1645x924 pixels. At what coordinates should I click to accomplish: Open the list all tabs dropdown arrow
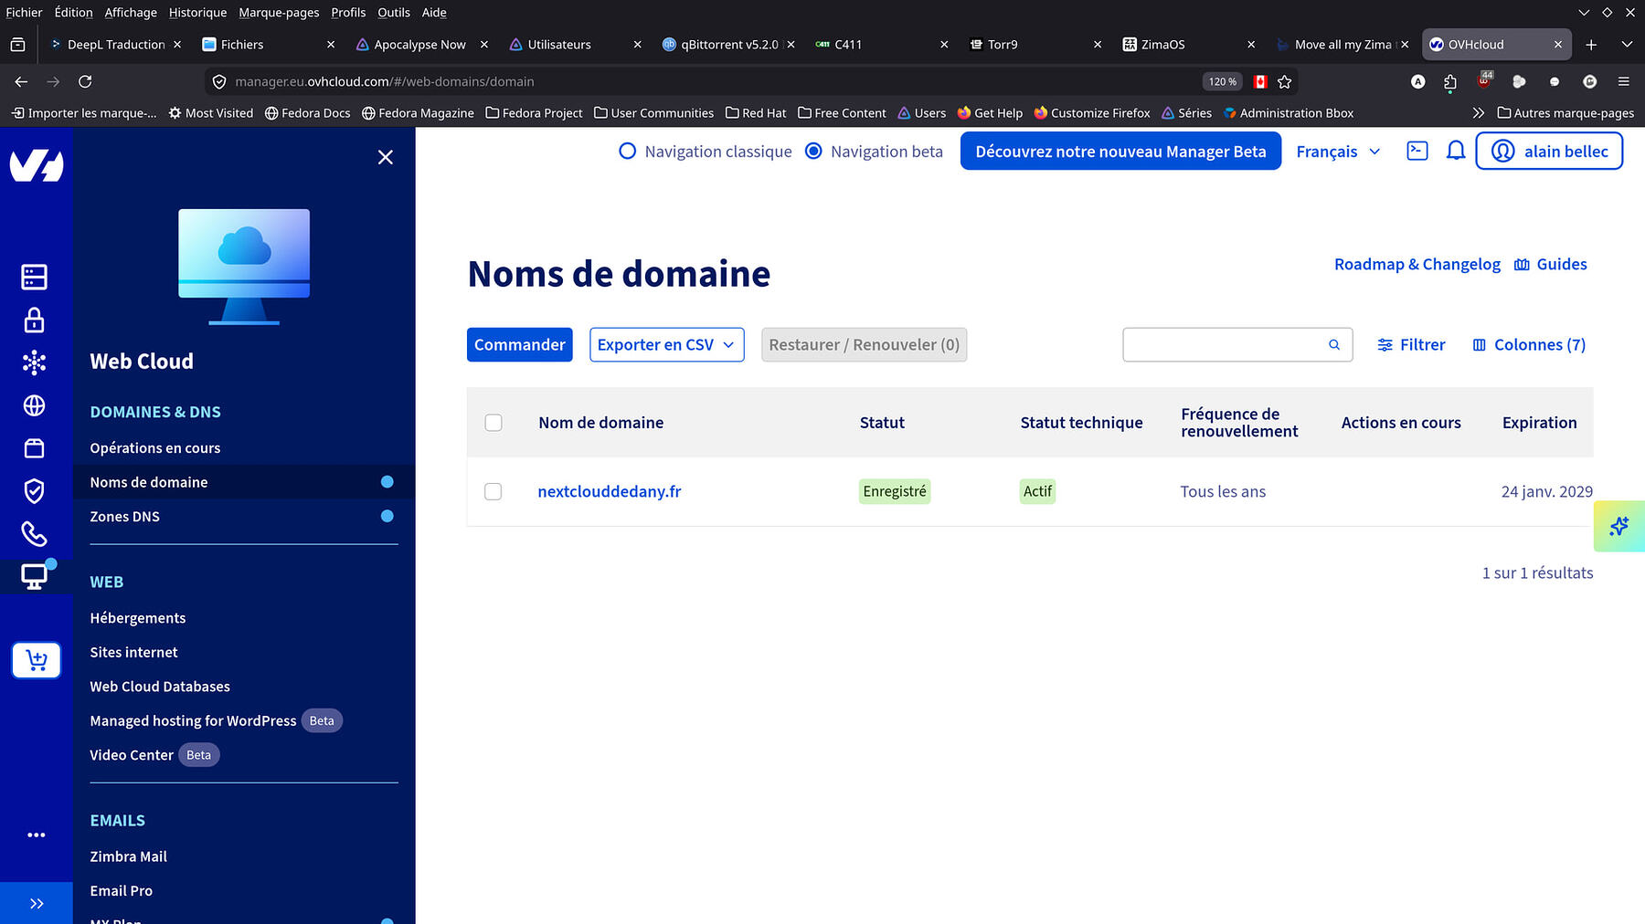pos(1627,44)
